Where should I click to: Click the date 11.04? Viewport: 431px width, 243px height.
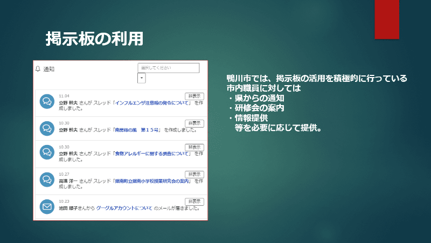click(64, 96)
